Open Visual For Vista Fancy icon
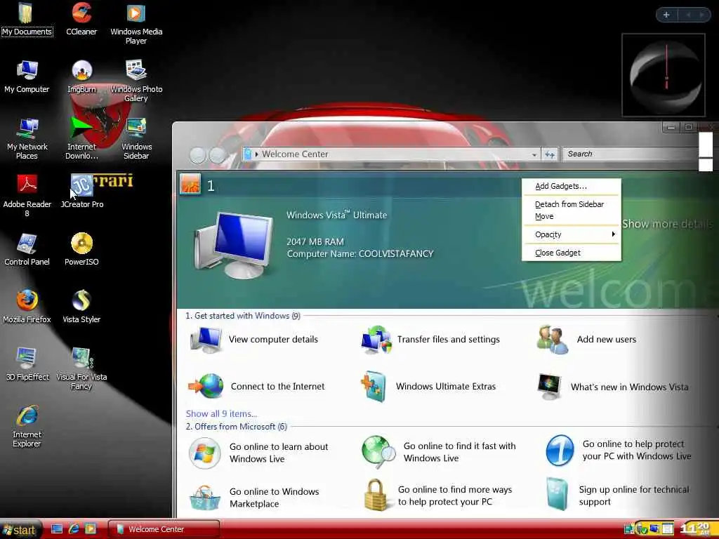 click(x=81, y=368)
